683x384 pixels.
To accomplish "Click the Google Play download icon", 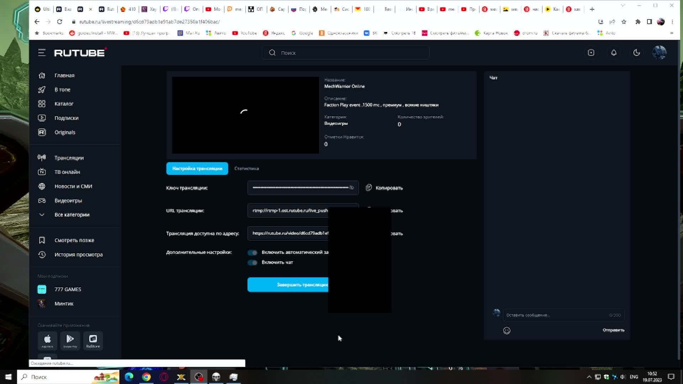I will click(x=70, y=340).
